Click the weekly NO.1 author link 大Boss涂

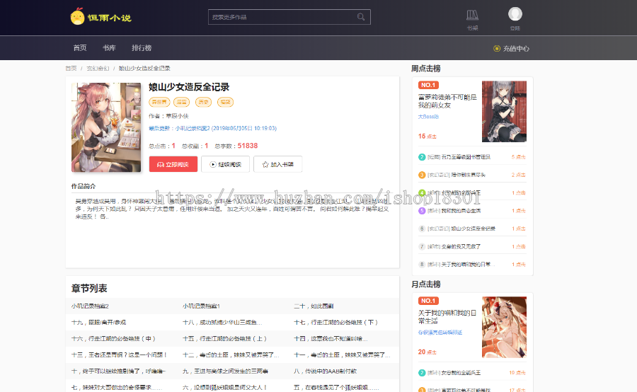tap(429, 117)
